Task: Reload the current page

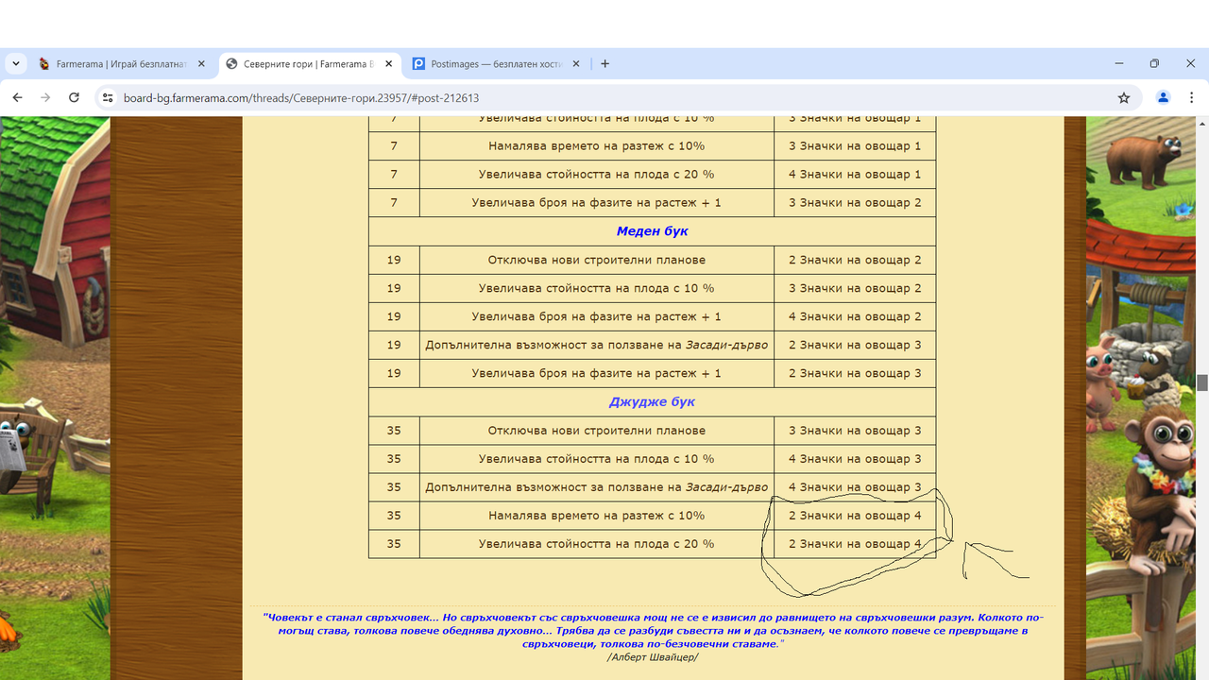Action: coord(74,97)
